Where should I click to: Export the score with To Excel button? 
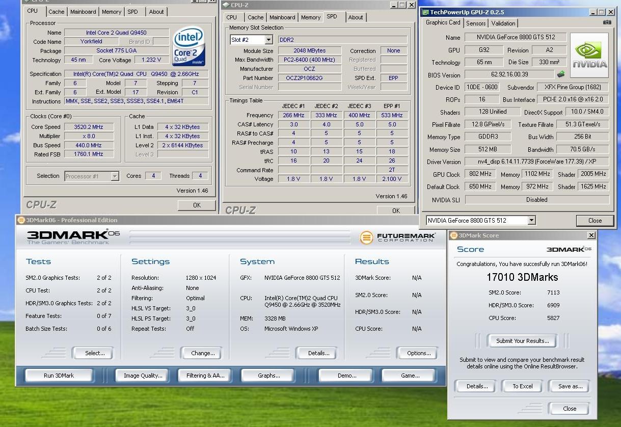click(x=522, y=386)
